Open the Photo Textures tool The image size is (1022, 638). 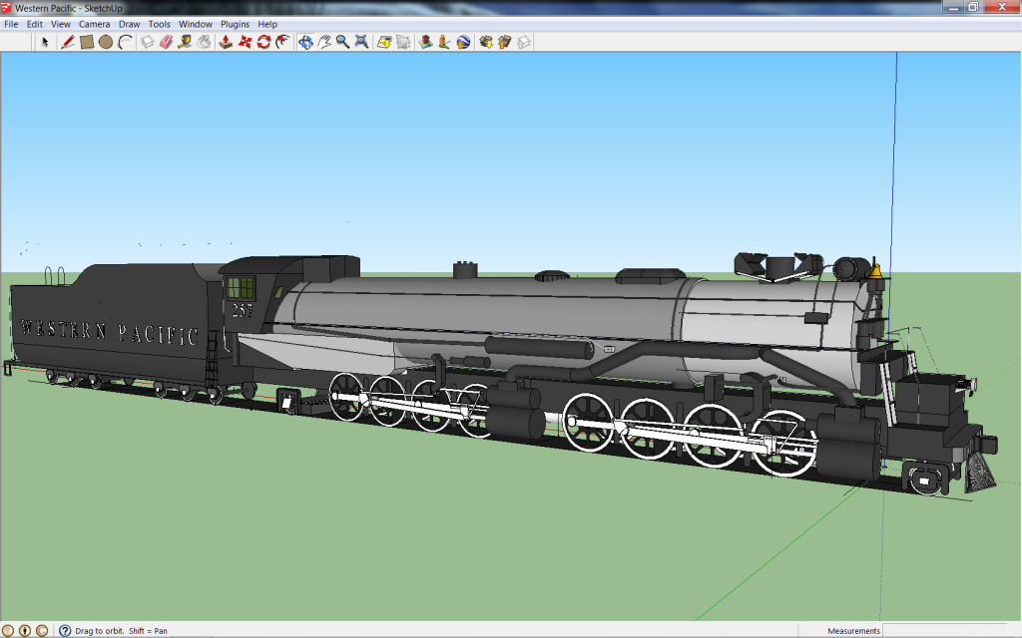coord(444,42)
